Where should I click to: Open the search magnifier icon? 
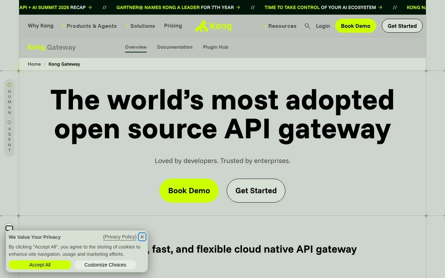click(x=307, y=26)
